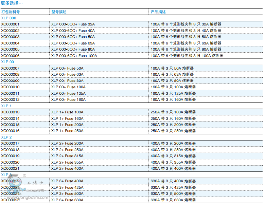Select the 型号描述 column header
Viewport: 264px width, 204px height.
(59, 12)
